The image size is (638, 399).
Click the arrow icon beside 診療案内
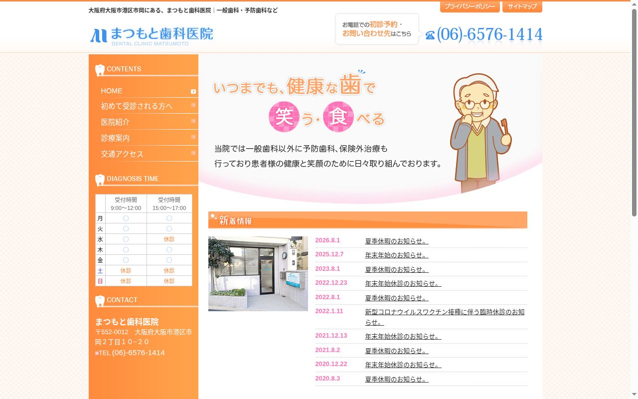(x=193, y=137)
